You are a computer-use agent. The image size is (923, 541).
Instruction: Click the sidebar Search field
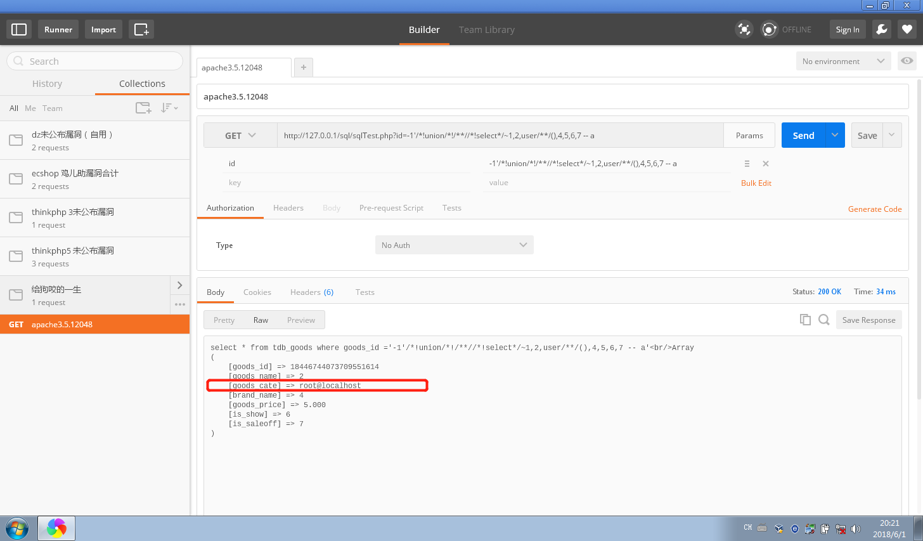(95, 61)
